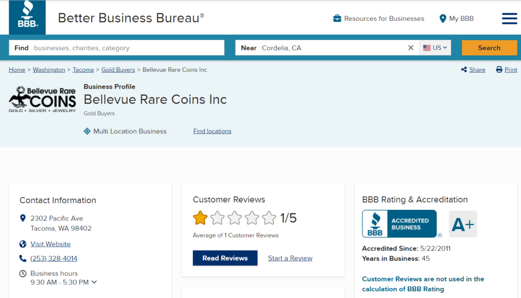Click the briefcase icon for Resources
This screenshot has width=521, height=298.
coord(337,18)
